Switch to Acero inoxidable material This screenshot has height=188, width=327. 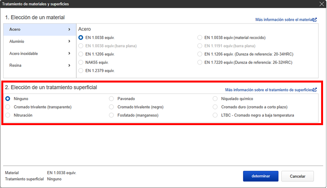click(24, 53)
